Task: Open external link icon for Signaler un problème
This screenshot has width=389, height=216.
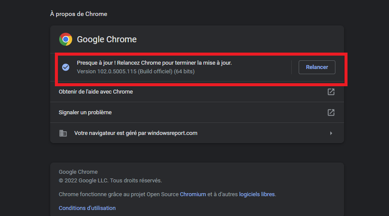Action: [x=331, y=113]
